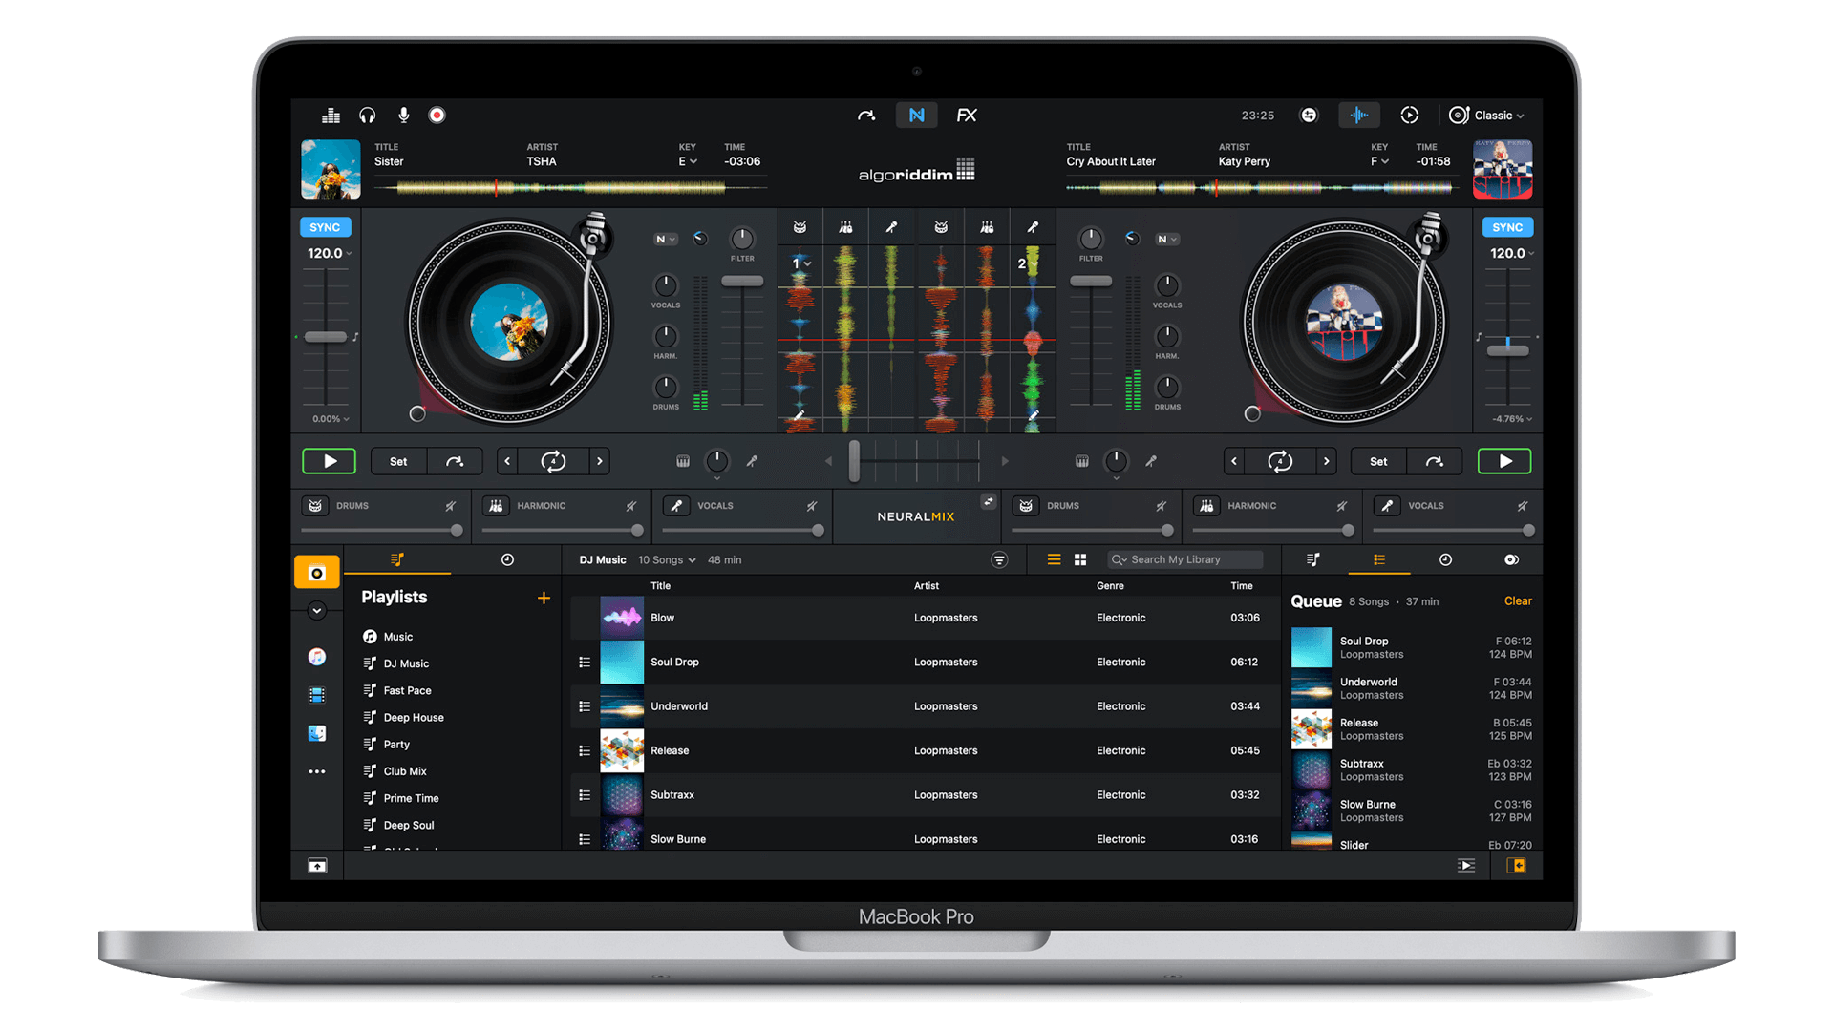Click the microphone icon

click(404, 116)
